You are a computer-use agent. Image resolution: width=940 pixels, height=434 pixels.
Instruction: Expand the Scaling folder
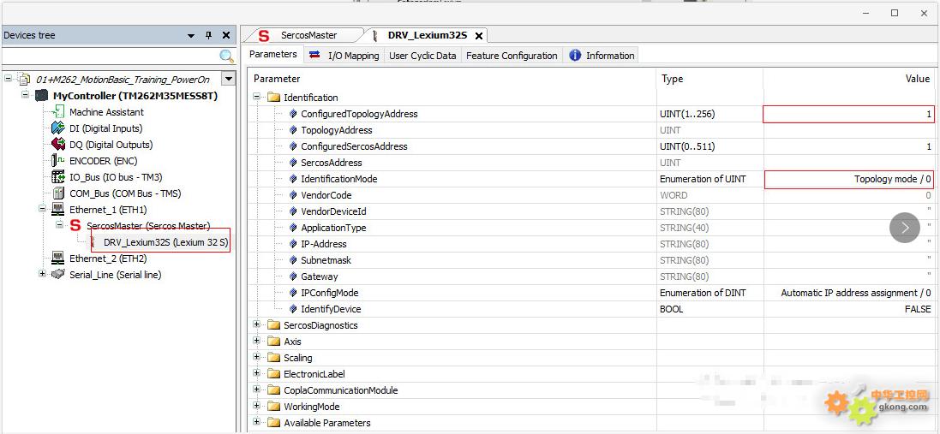257,357
